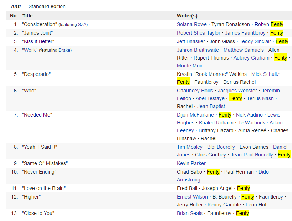Click Fred Ball writer name
Screen dimensions: 292x221
(187, 189)
